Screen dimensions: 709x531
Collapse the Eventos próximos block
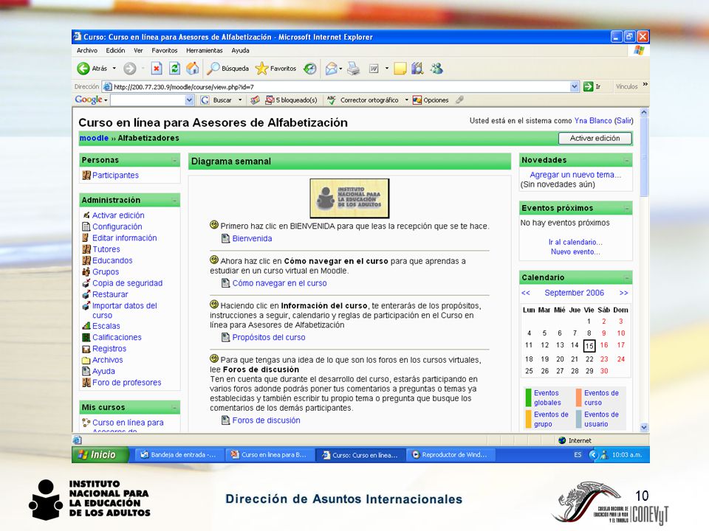click(x=627, y=208)
